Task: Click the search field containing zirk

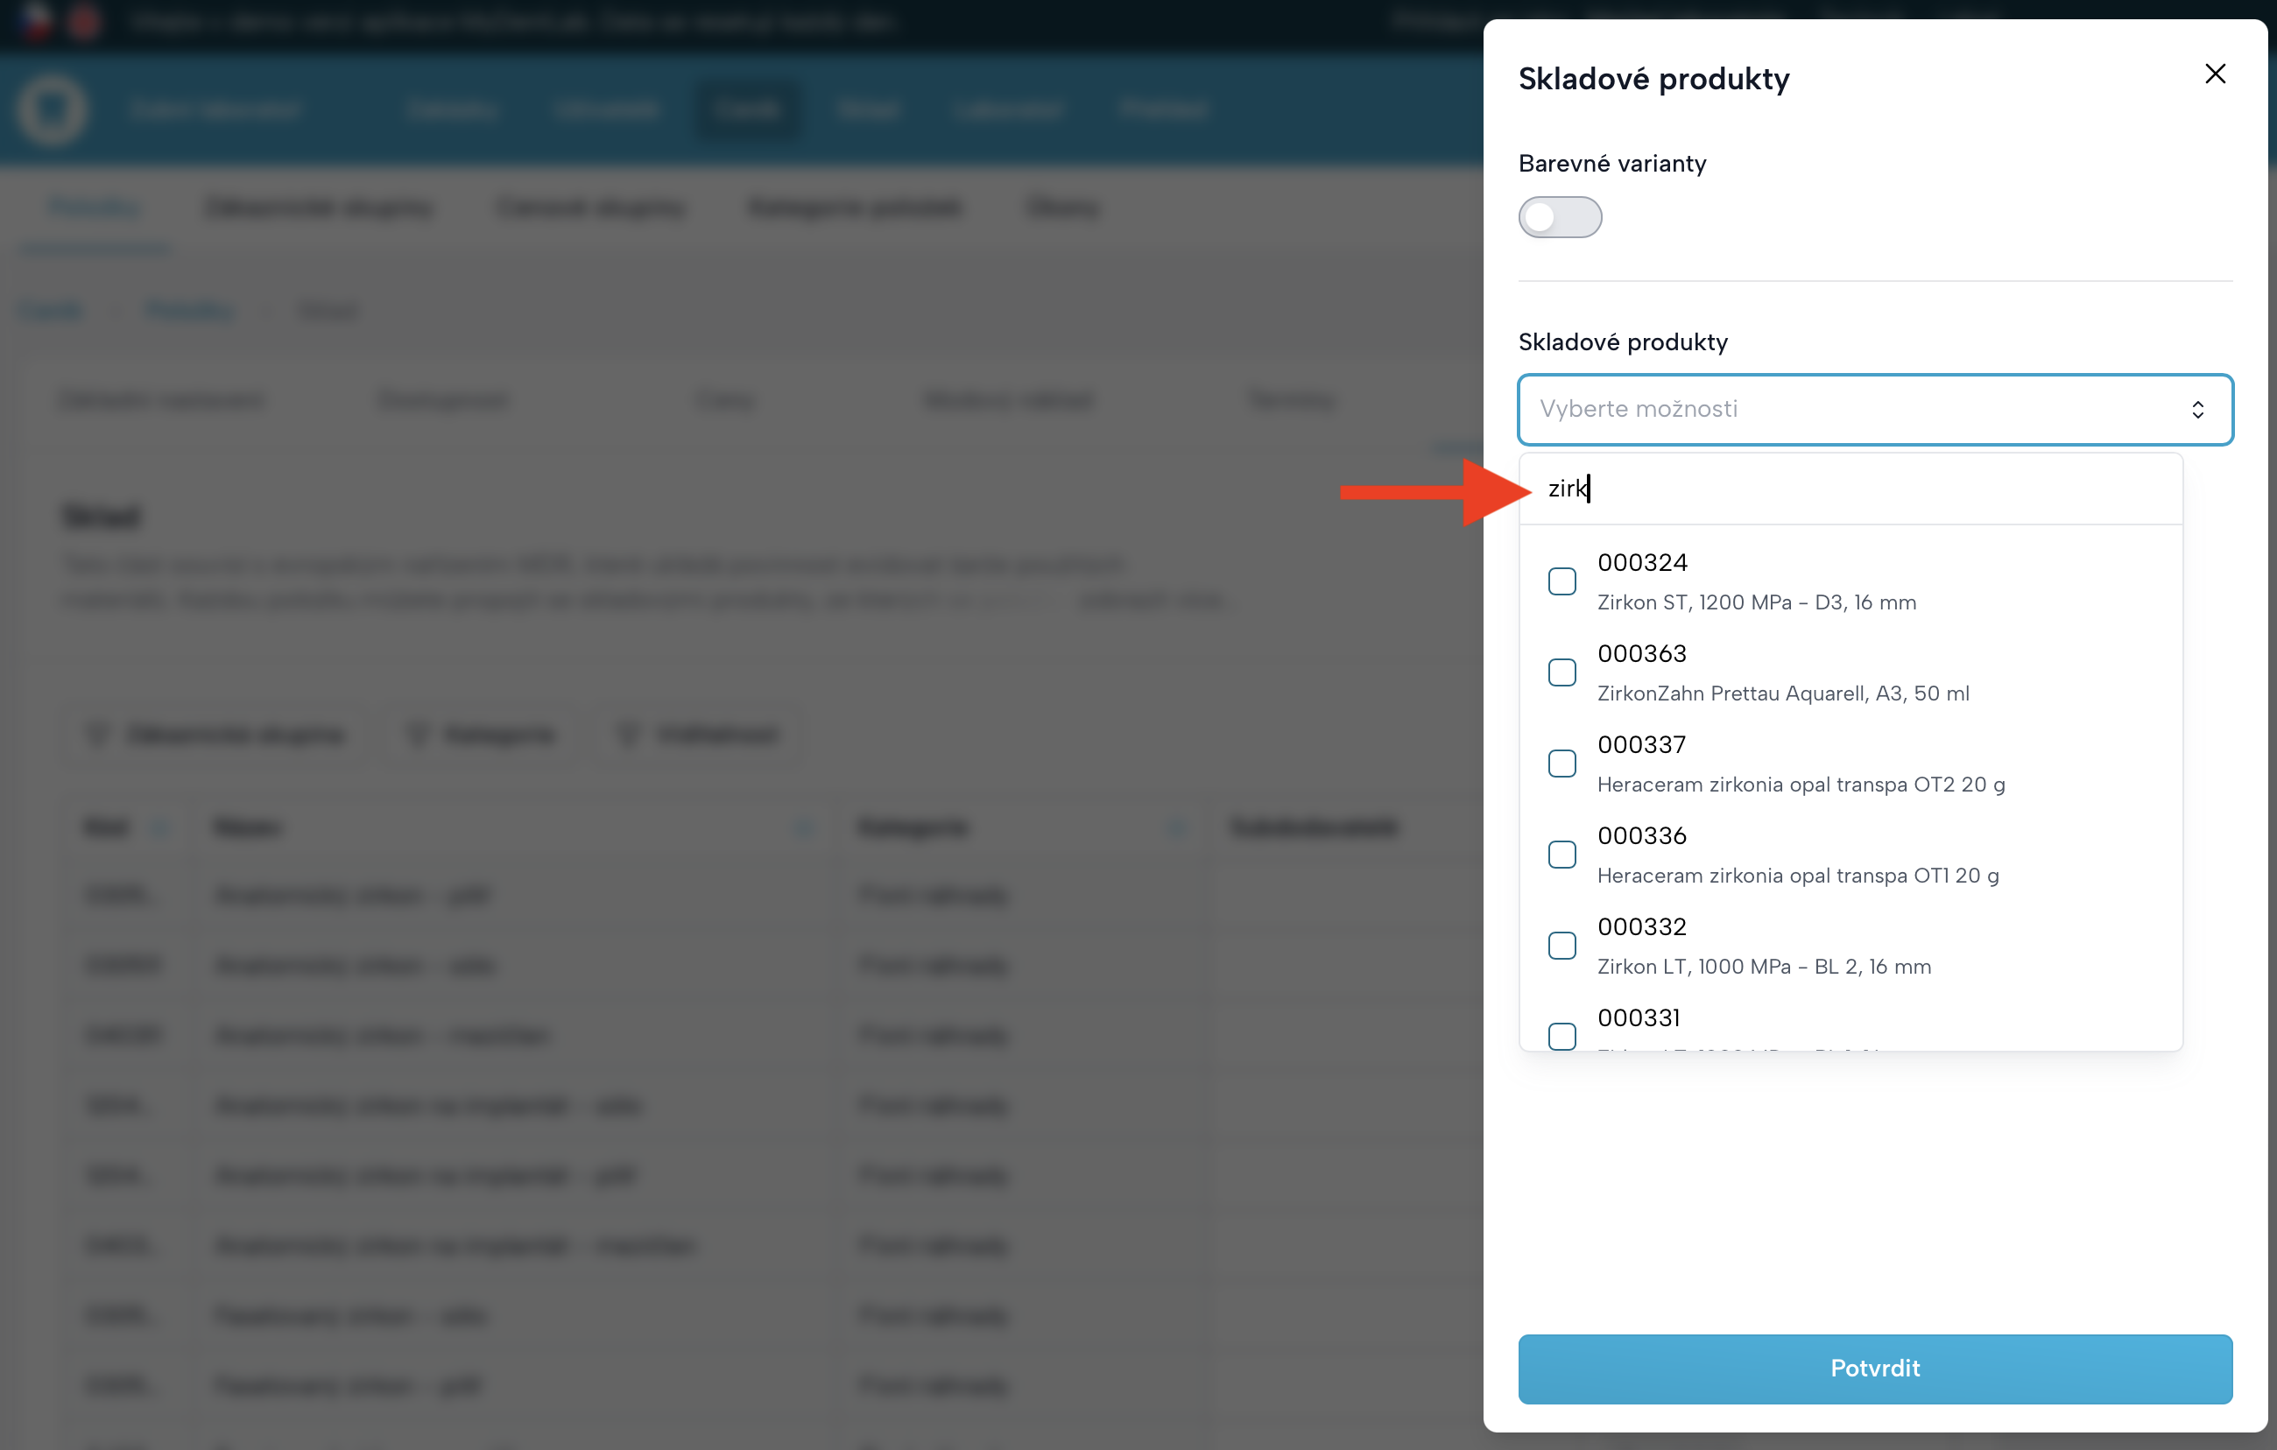Action: pos(1853,489)
